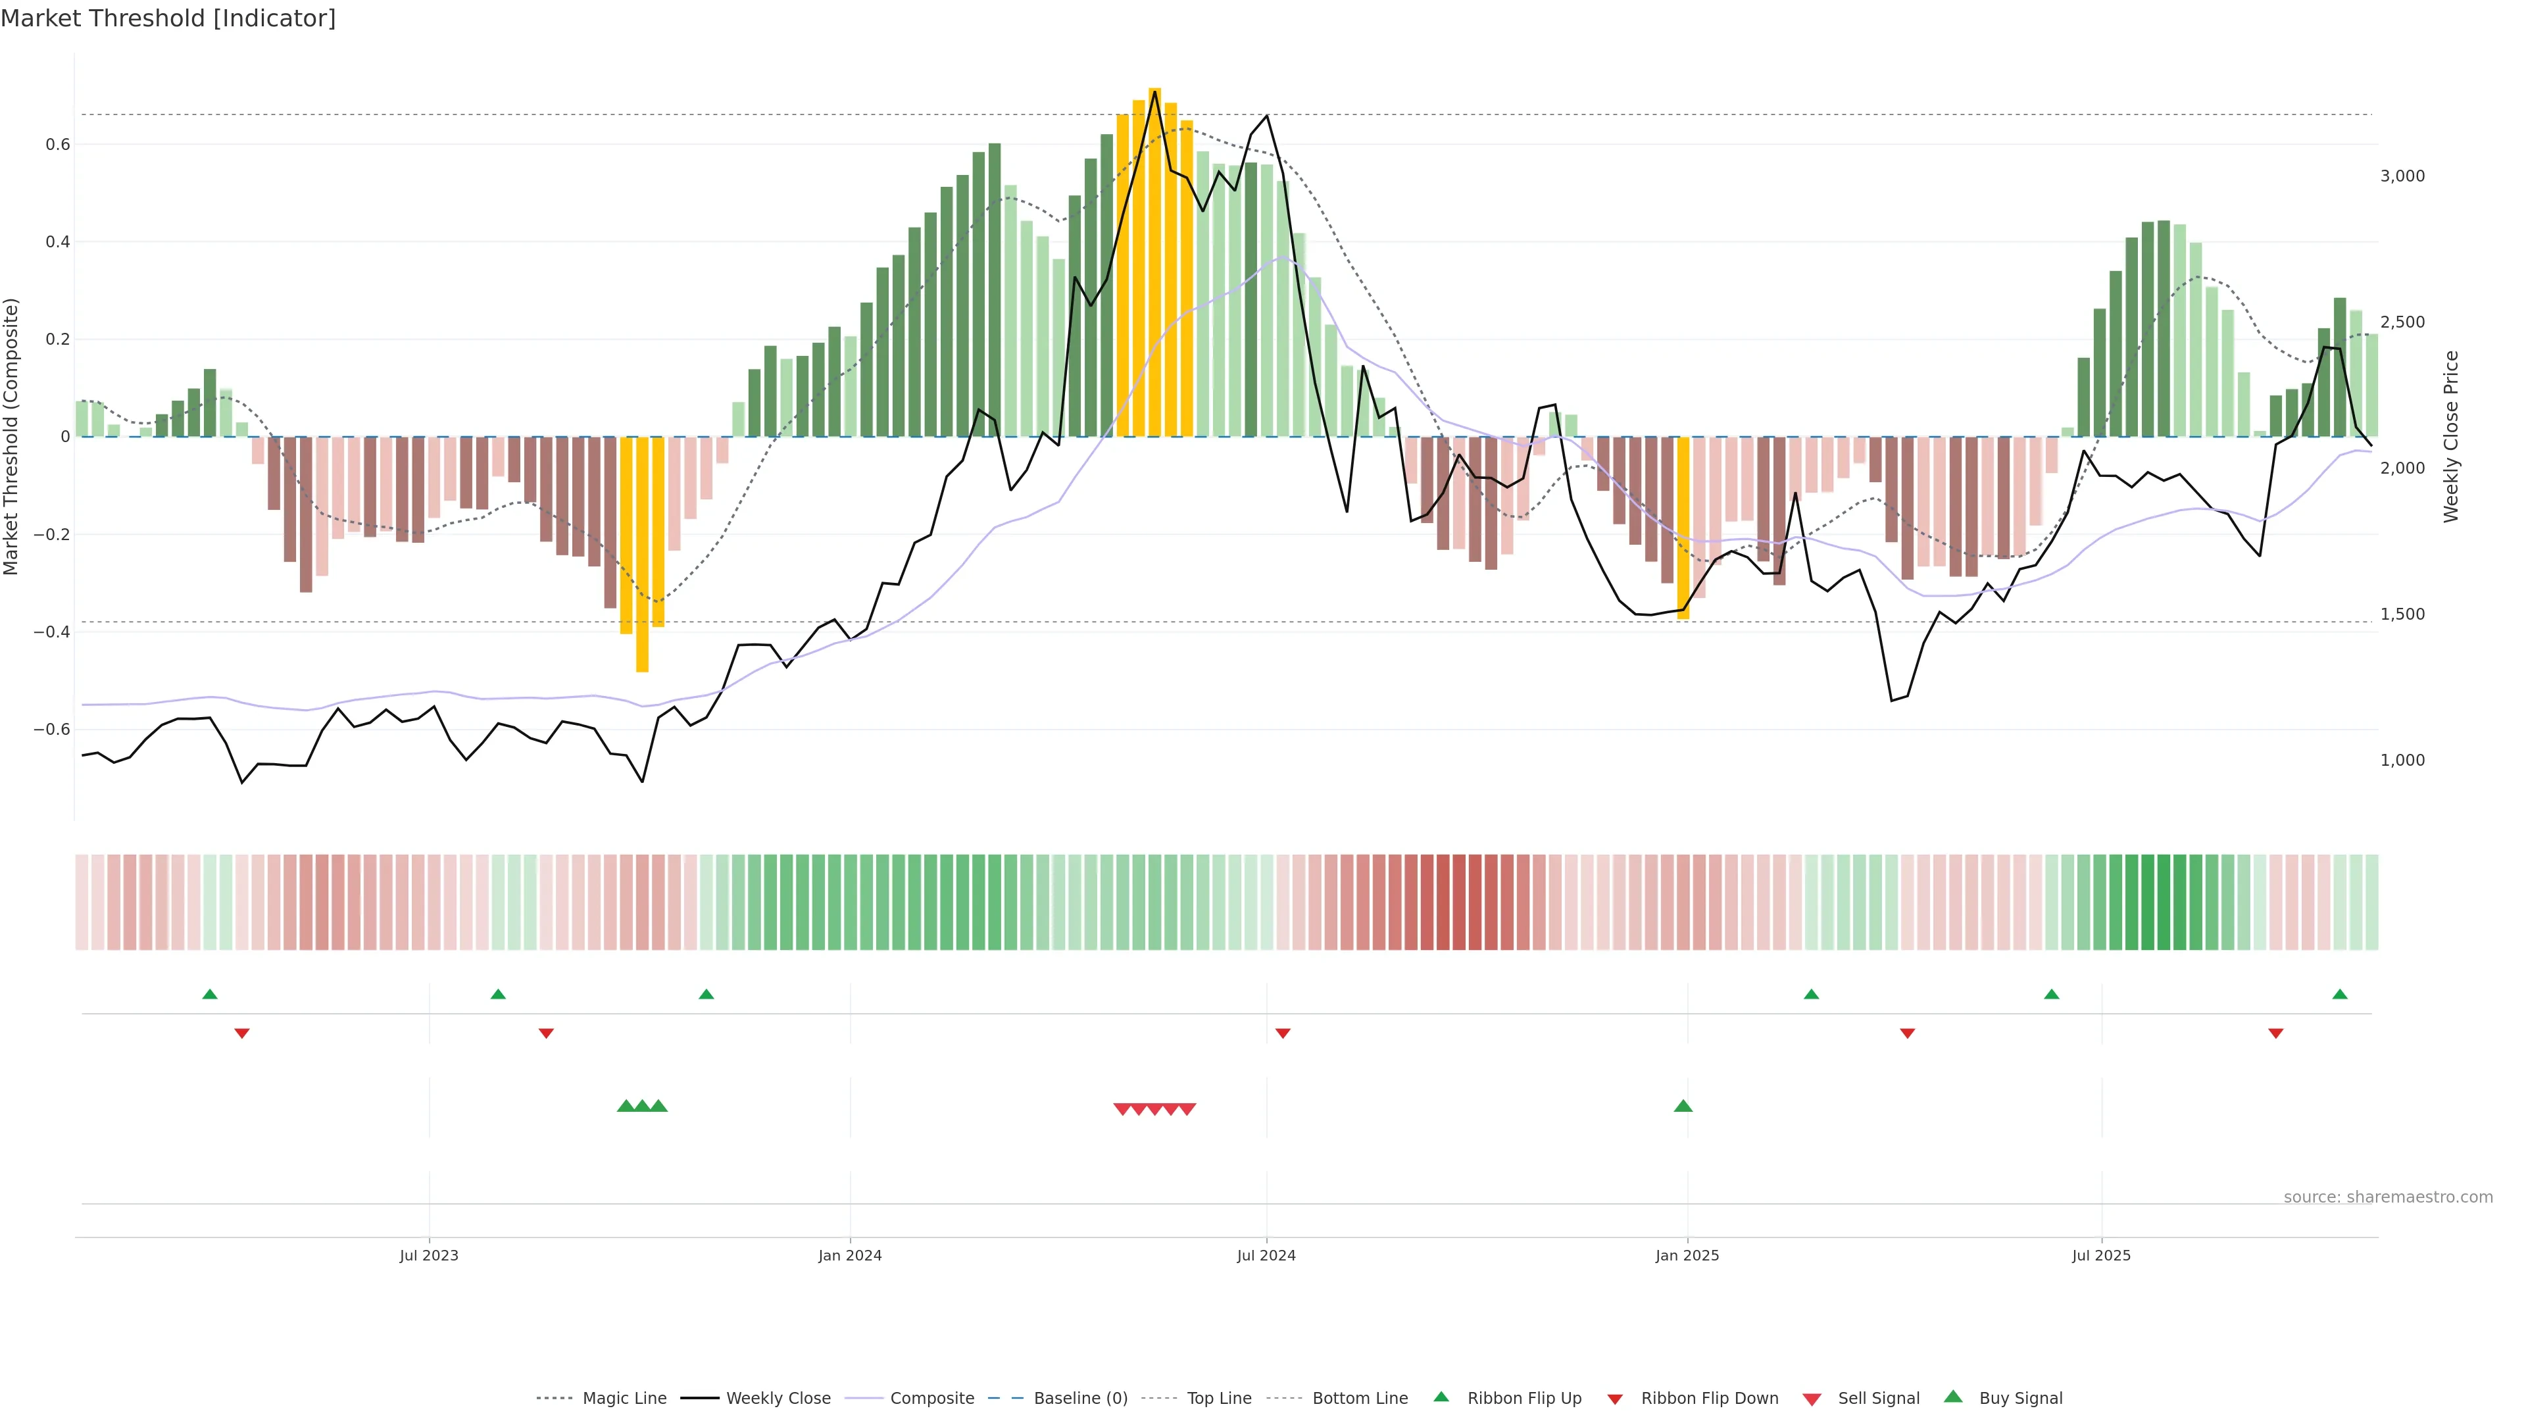Image resolution: width=2526 pixels, height=1421 pixels.
Task: Click the Jan 2024 x-axis label
Action: click(x=849, y=1255)
